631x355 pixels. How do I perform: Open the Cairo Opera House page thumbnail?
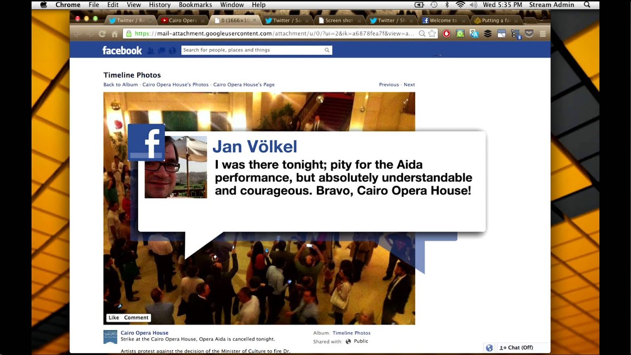tap(110, 337)
